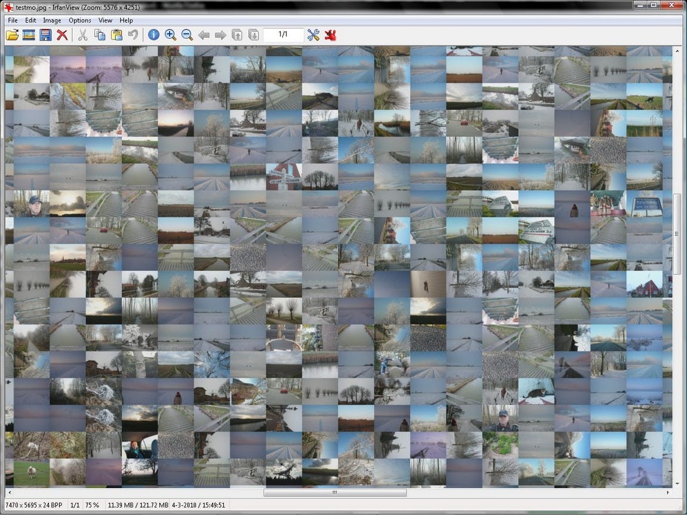Screen dimensions: 687x515
Task: Click the Undo arrow icon
Action: [133, 35]
